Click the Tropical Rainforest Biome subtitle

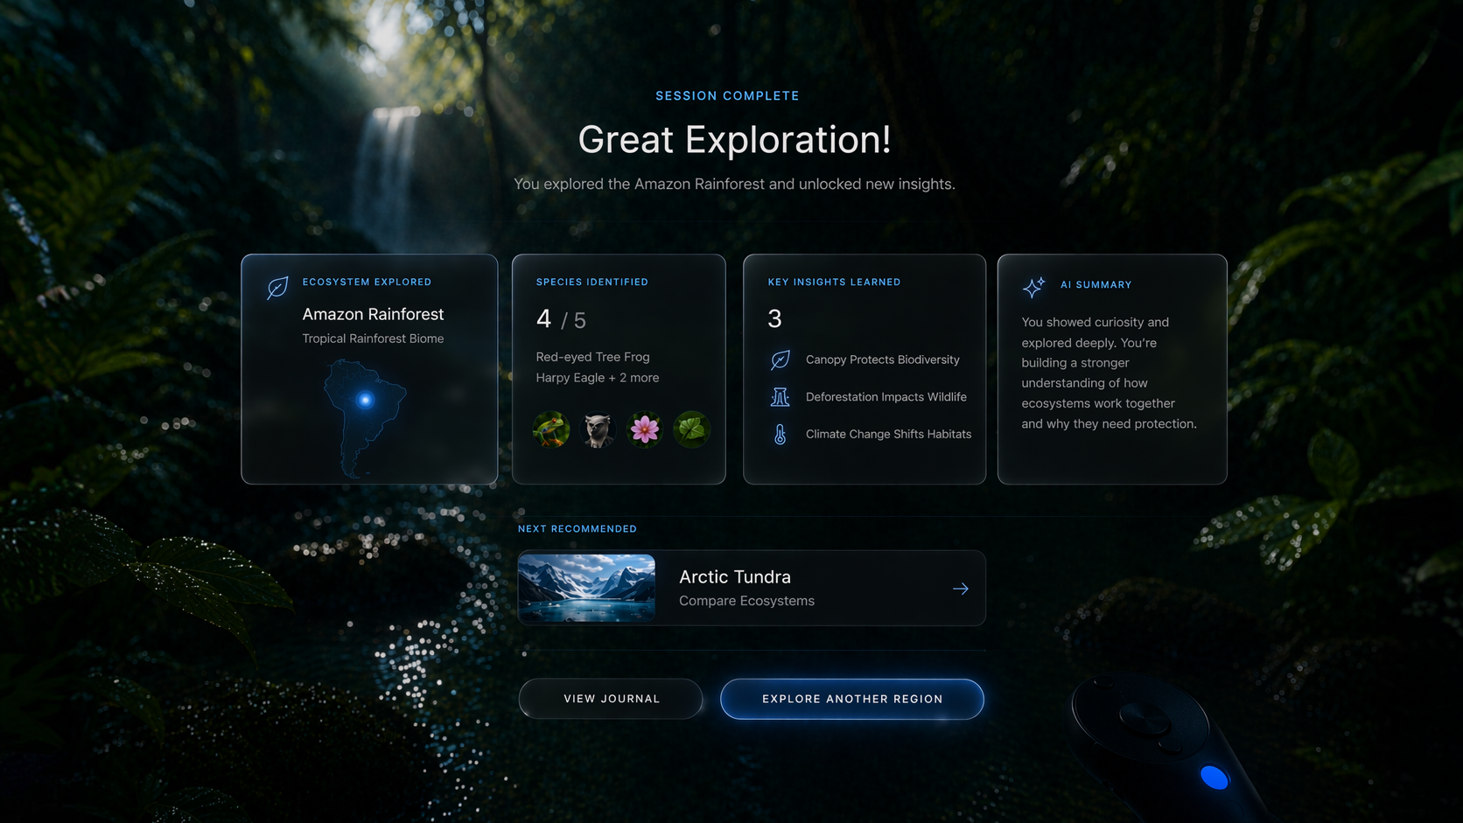click(x=373, y=338)
